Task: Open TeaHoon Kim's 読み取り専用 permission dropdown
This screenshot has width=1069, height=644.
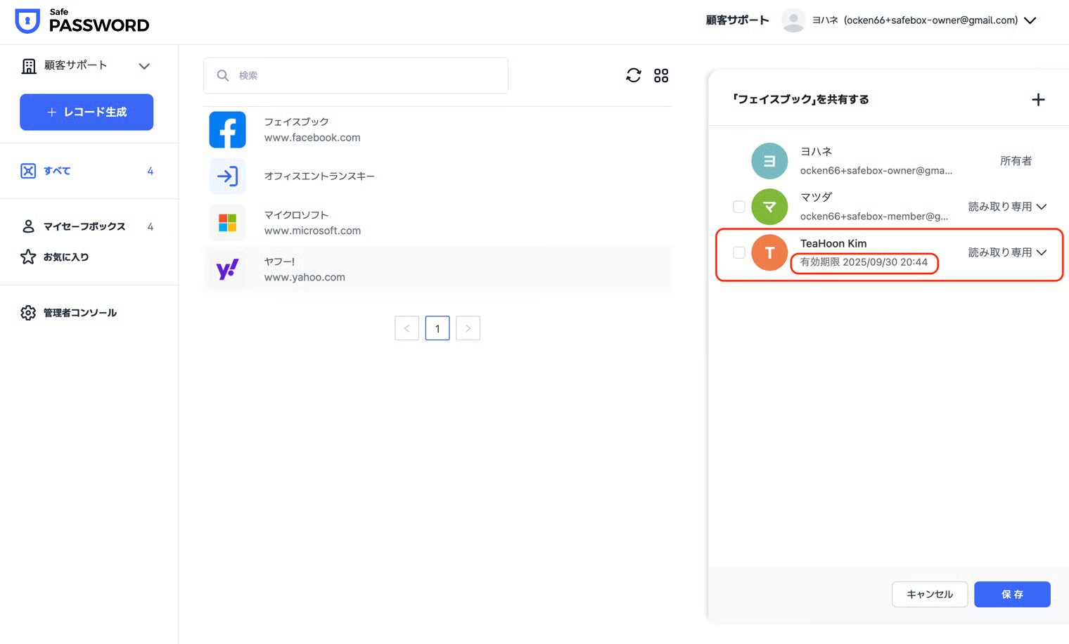Action: click(1007, 252)
